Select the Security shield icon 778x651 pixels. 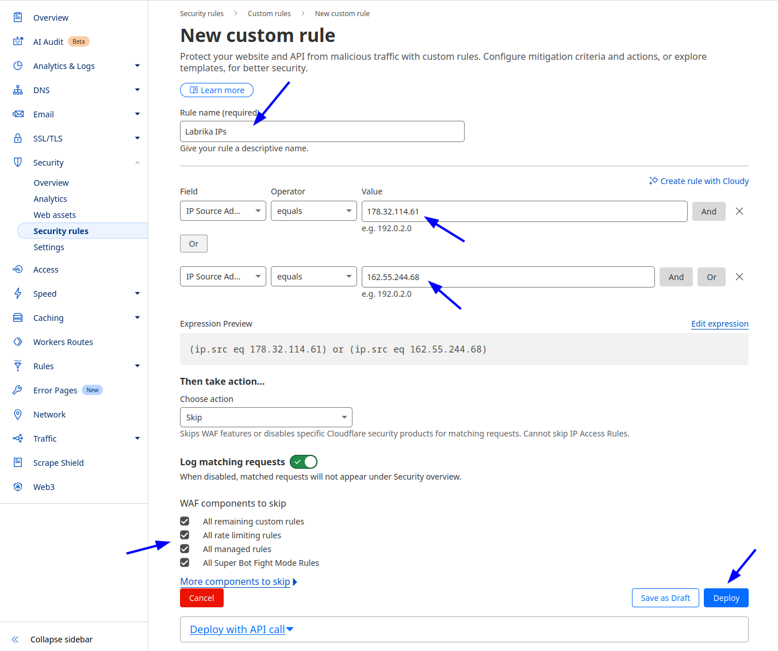click(18, 162)
